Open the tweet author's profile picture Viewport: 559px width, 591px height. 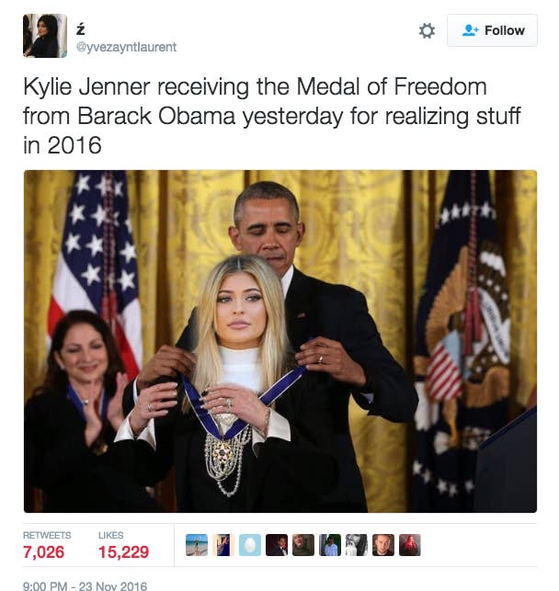(x=45, y=36)
